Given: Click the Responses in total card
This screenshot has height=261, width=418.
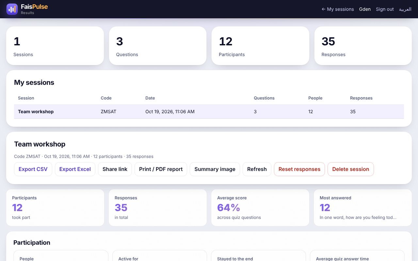Looking at the screenshot, I should click(x=158, y=208).
